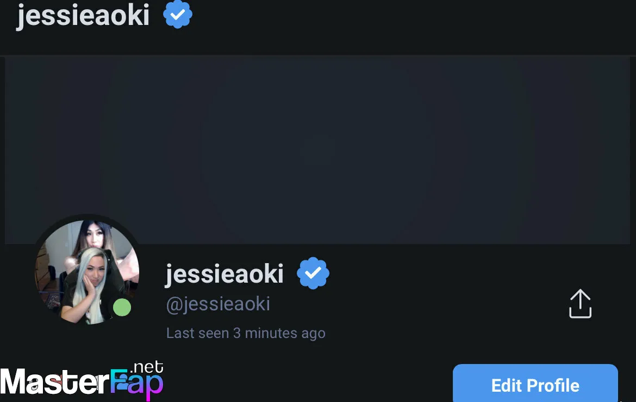This screenshot has width=636, height=402.
Task: Click the faint circle in the banner center
Action: tap(319, 151)
